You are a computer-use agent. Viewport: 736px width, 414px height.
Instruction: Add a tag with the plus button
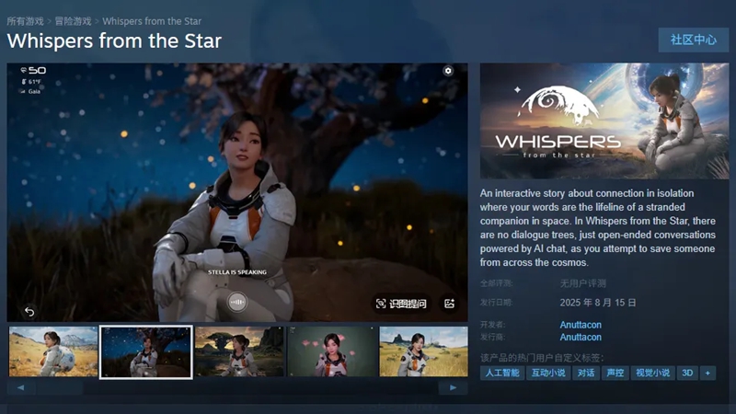click(x=707, y=374)
